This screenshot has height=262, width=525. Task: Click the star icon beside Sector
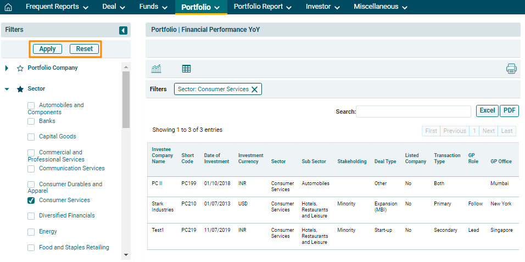click(20, 89)
